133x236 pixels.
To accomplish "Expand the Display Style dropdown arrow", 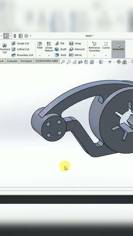I will 105,62.
